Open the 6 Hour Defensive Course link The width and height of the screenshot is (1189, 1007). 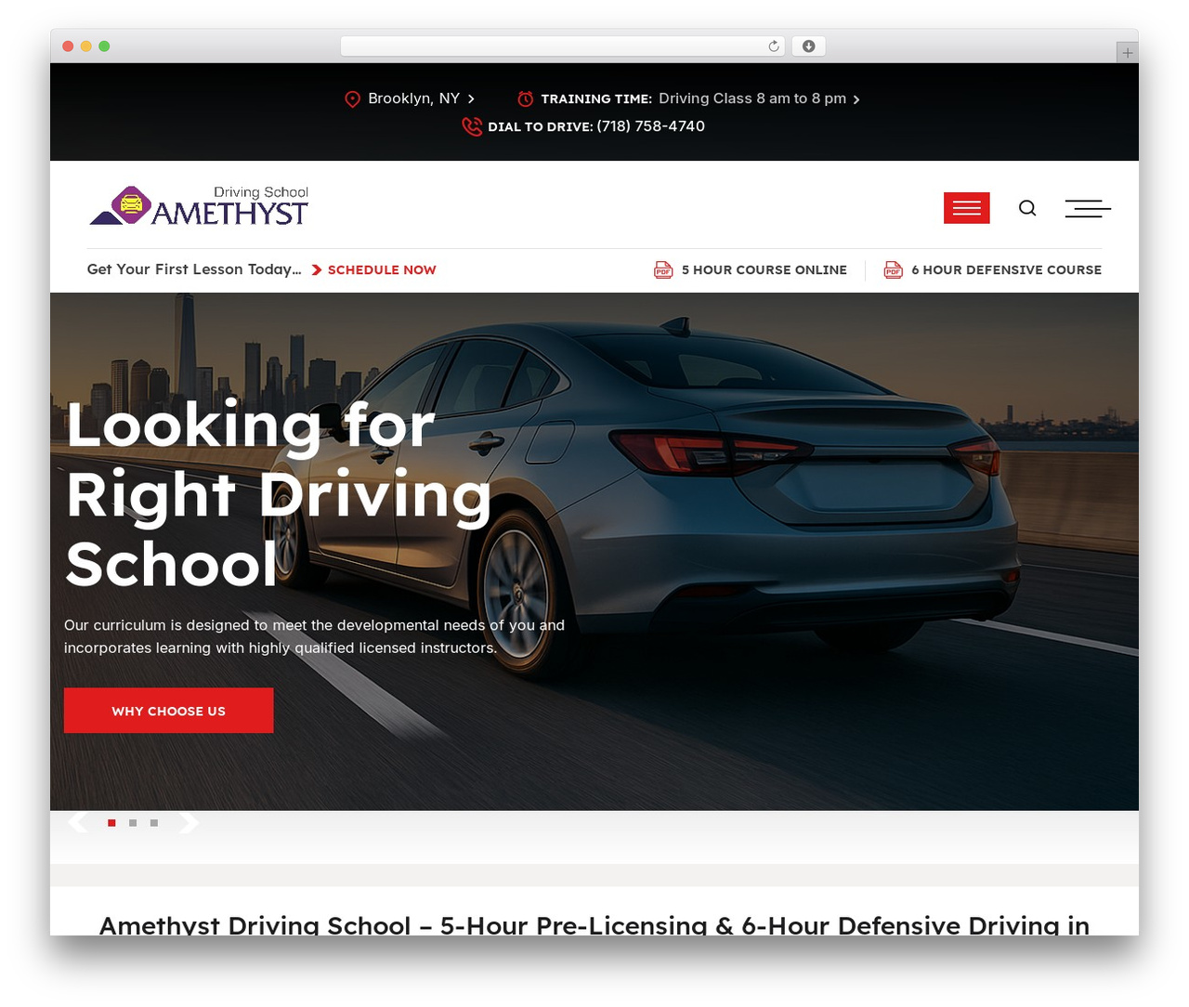tap(1006, 269)
